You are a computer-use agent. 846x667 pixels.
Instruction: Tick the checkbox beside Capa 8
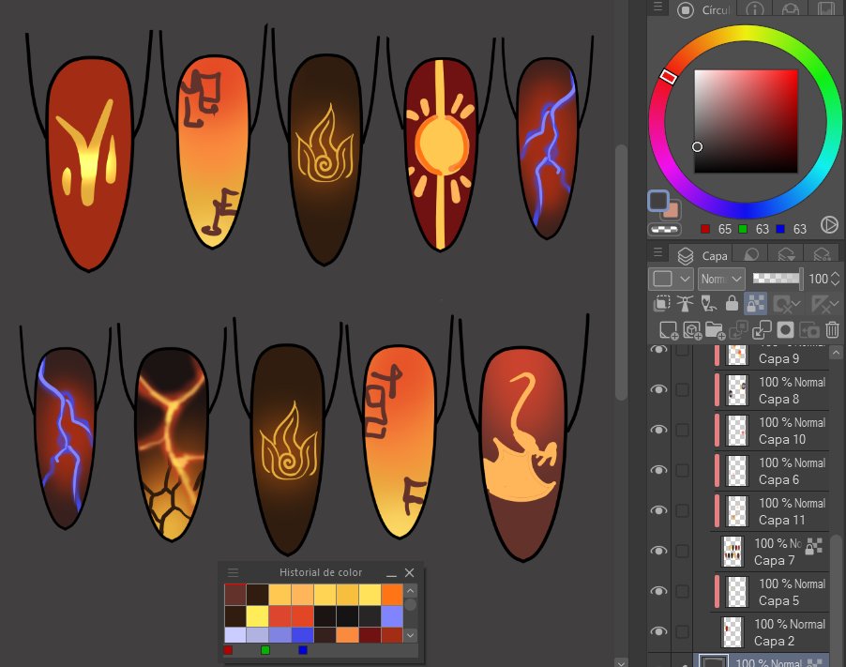pyautogui.click(x=683, y=389)
